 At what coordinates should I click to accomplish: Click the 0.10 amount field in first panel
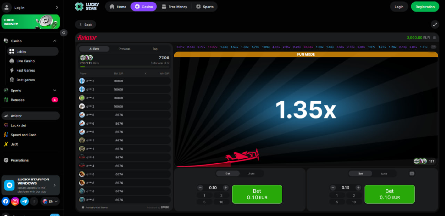213,188
